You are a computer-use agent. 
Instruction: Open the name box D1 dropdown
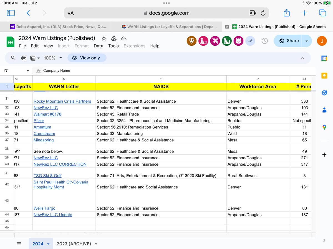tap(27, 71)
